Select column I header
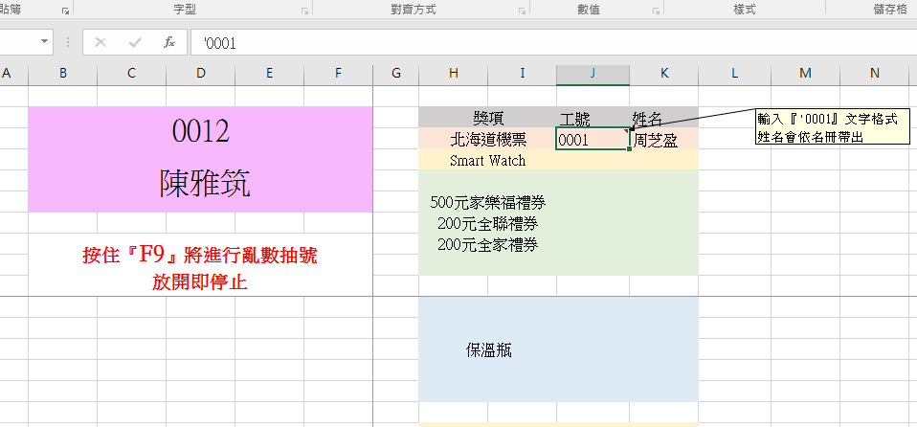The image size is (917, 427). [523, 73]
